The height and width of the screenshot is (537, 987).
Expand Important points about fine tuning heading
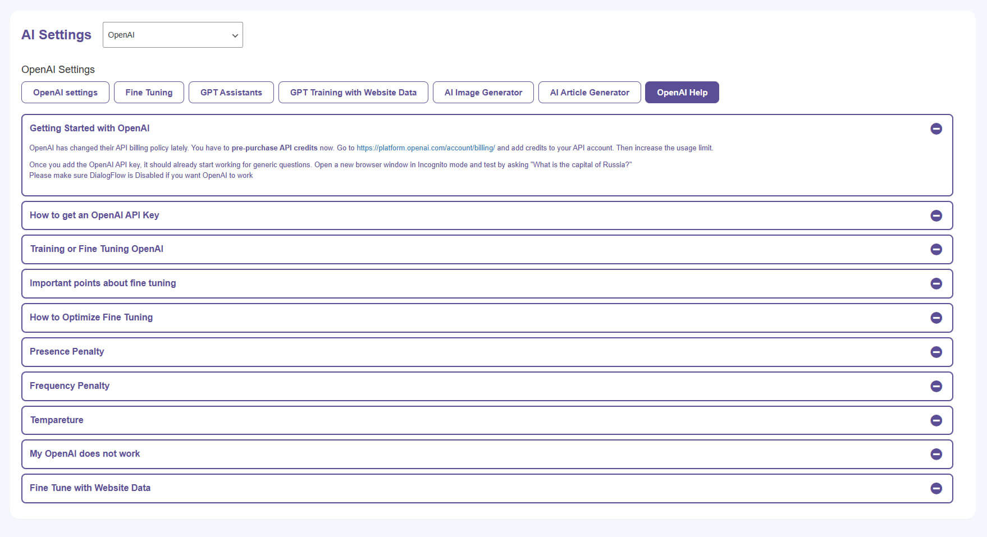(103, 283)
